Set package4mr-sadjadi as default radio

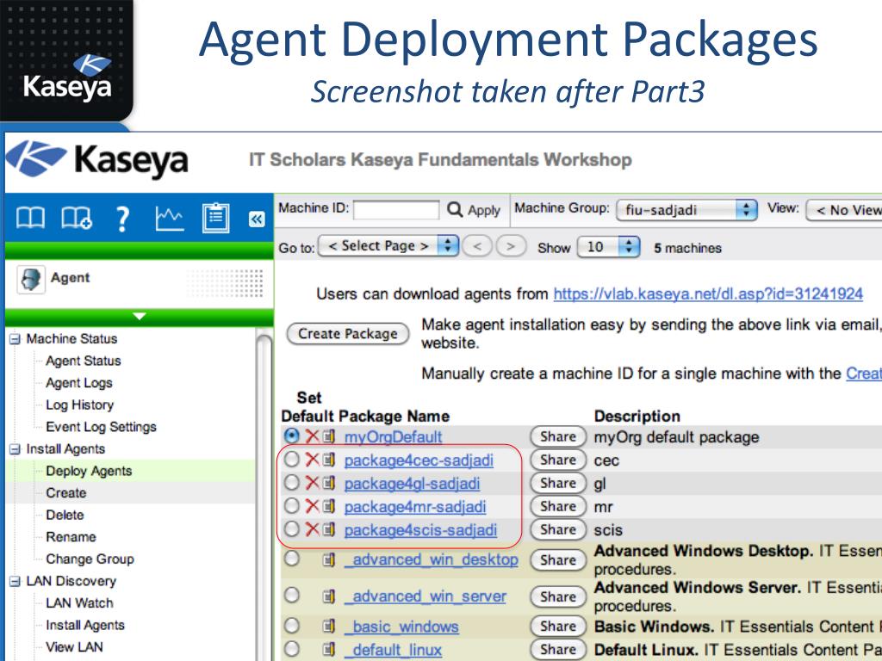pos(291,506)
